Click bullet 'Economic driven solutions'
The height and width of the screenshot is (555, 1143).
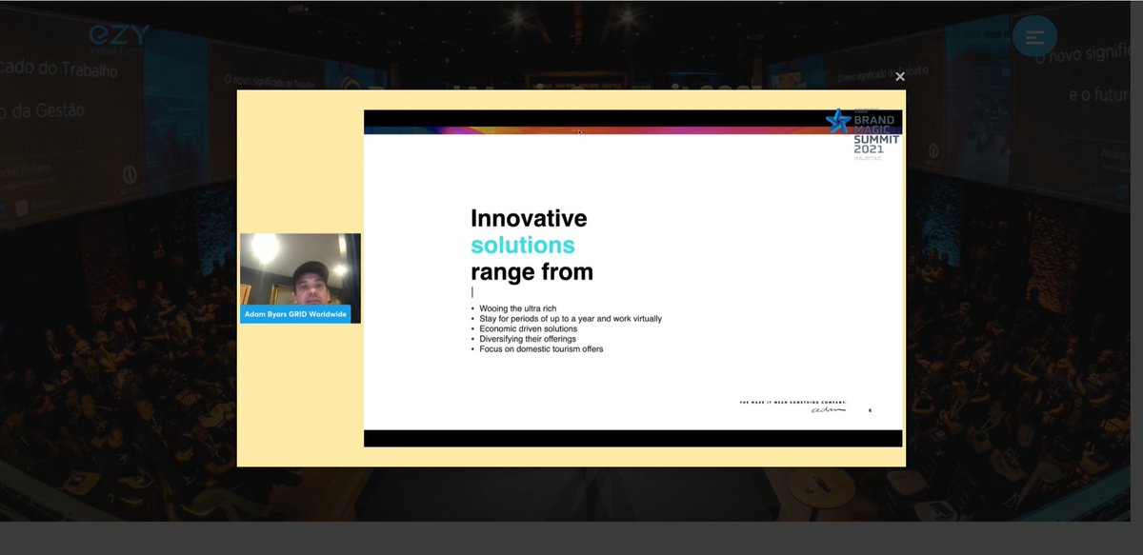point(528,328)
